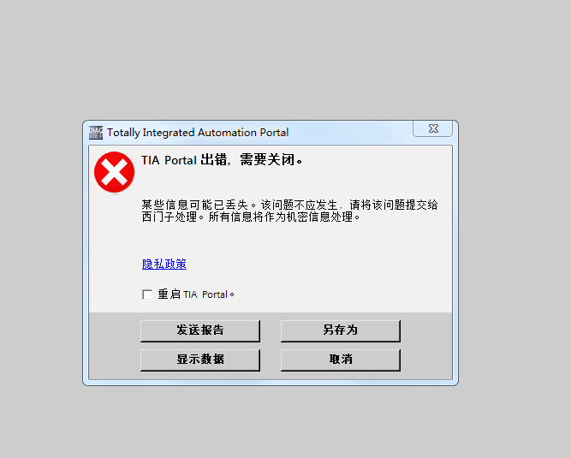
Task: Dismiss the dialog with 取消
Action: pos(341,360)
